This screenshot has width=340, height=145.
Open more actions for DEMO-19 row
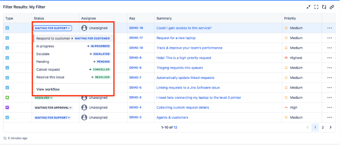point(330,28)
